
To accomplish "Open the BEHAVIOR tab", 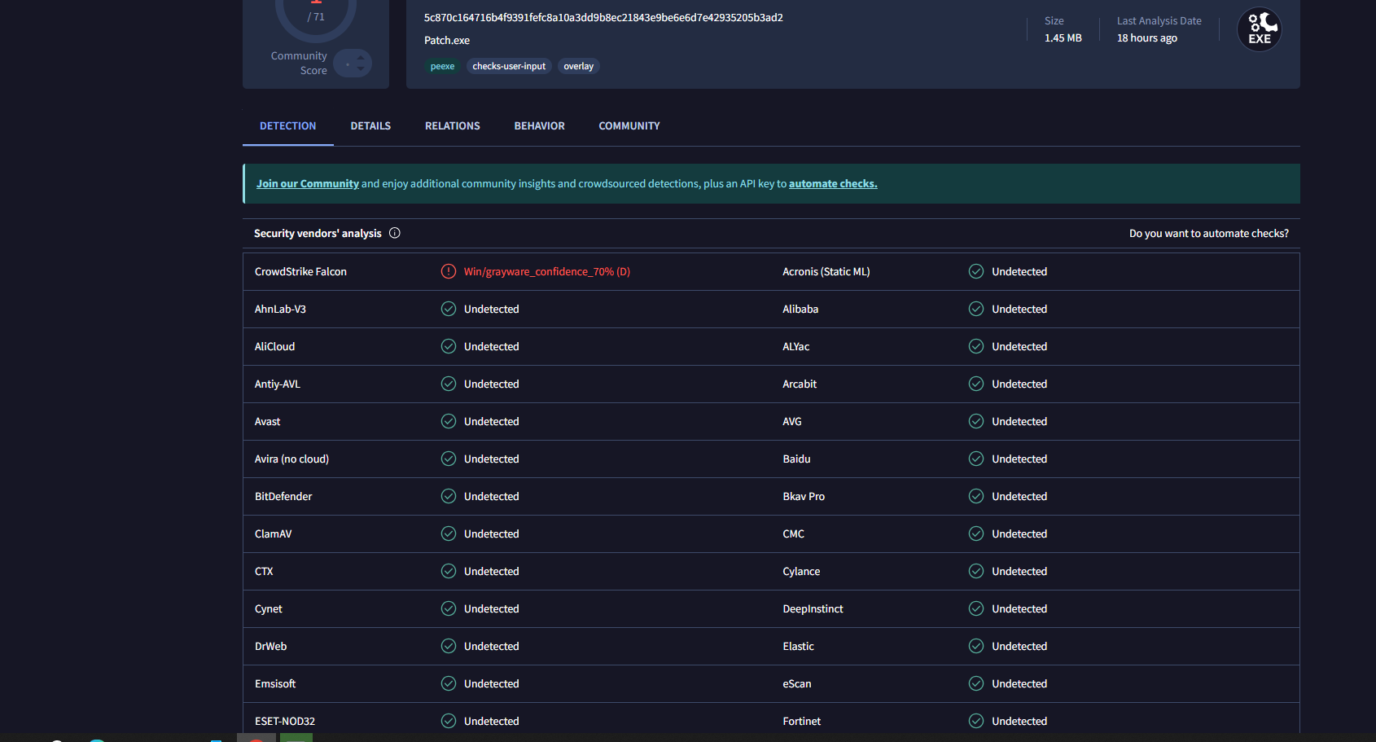I will [539, 126].
